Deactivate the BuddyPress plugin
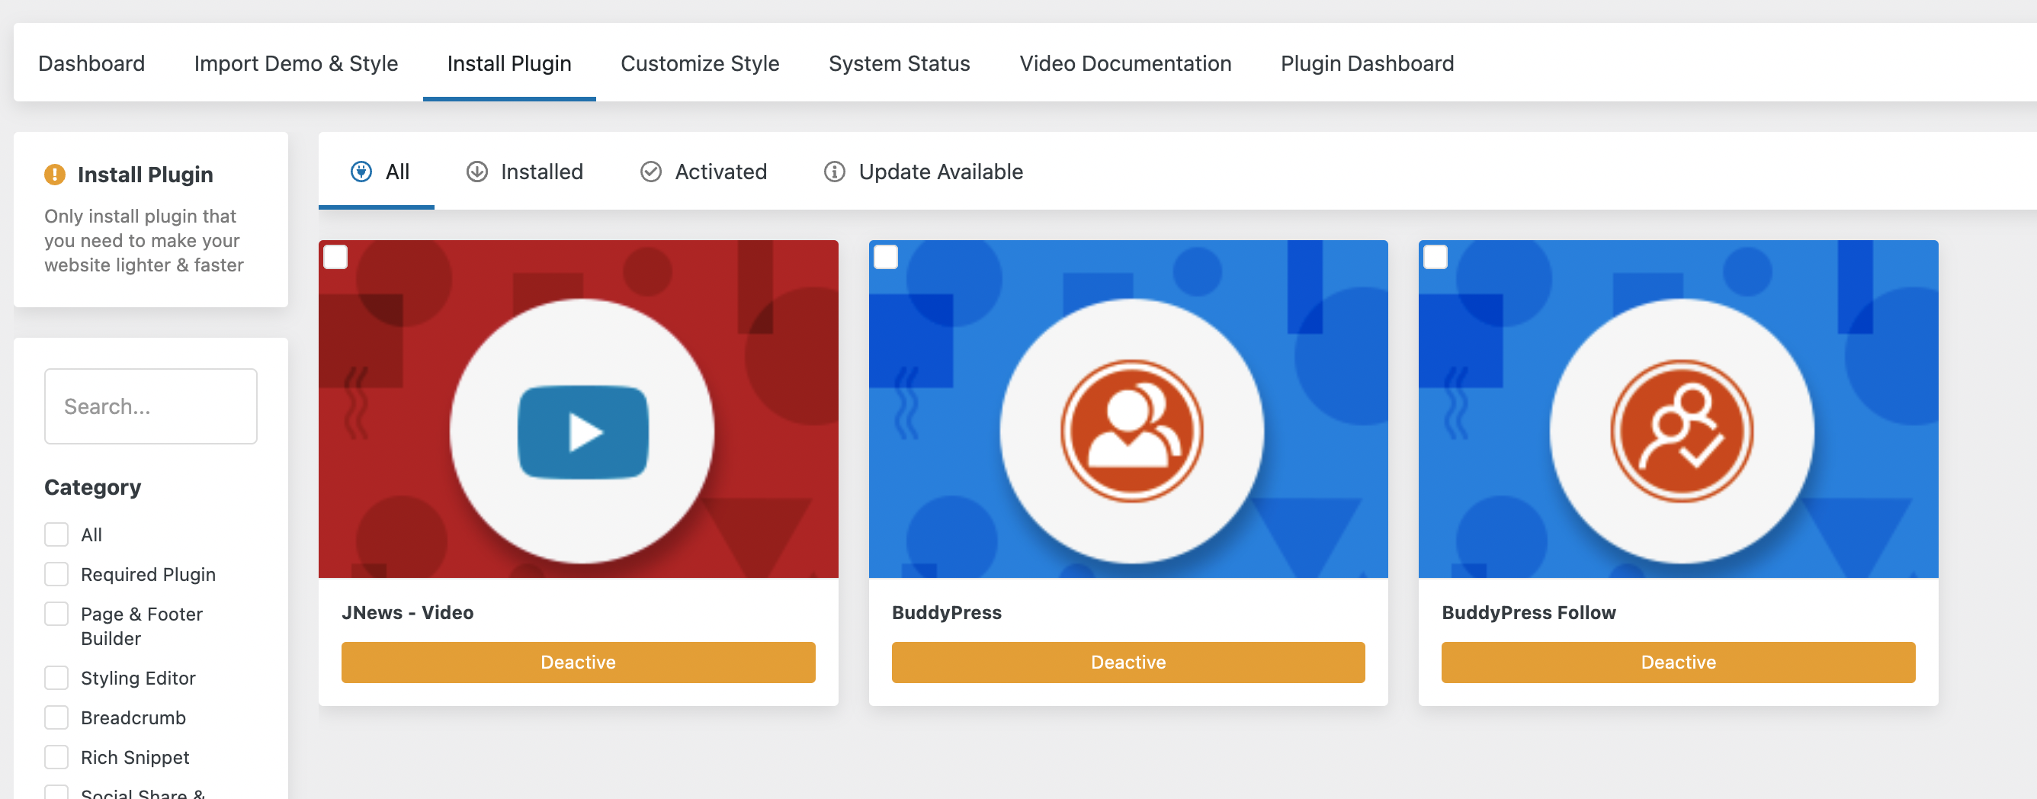The width and height of the screenshot is (2037, 799). (x=1128, y=662)
